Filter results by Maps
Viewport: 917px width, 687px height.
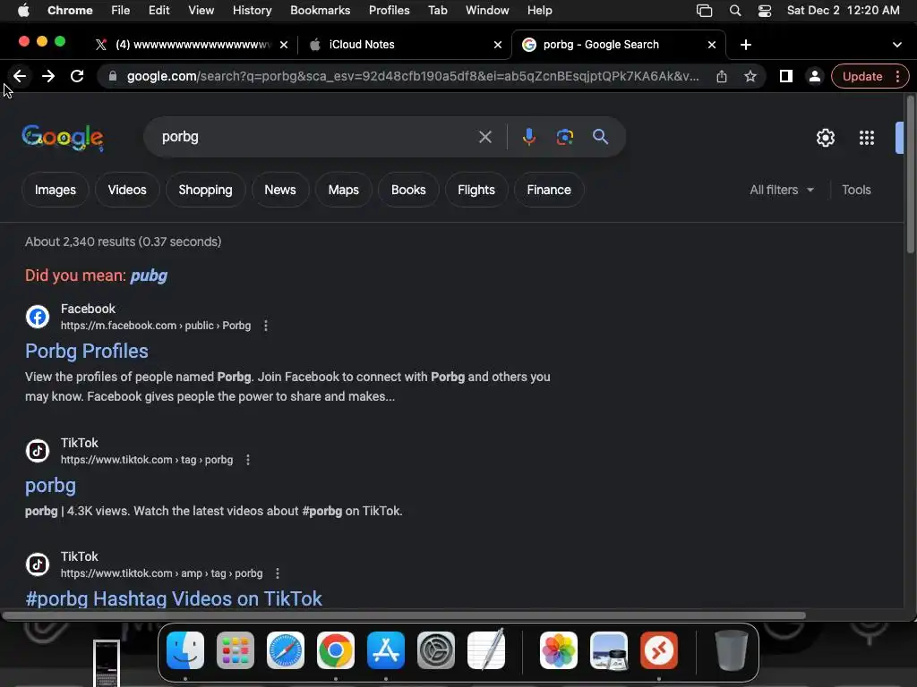343,190
